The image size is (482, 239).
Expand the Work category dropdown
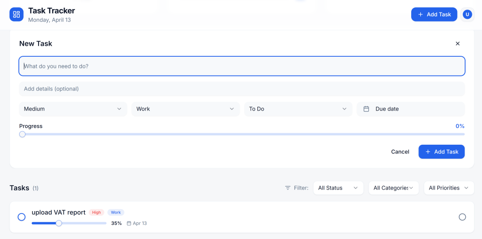pos(186,109)
